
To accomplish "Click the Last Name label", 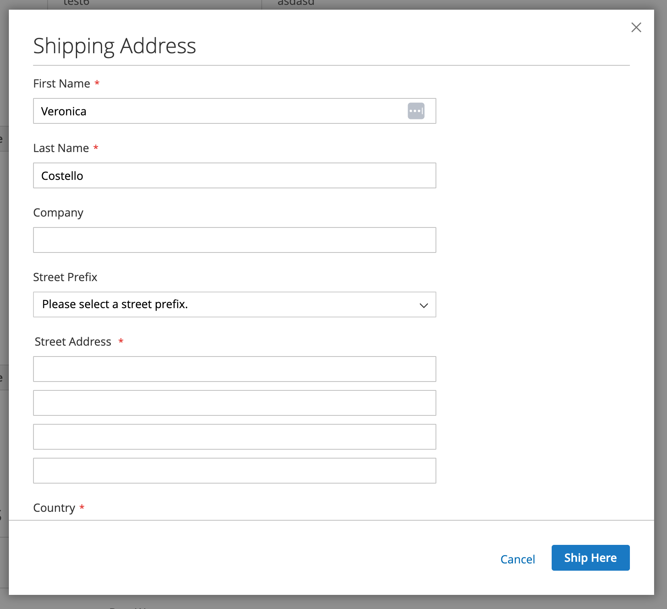I will (61, 148).
